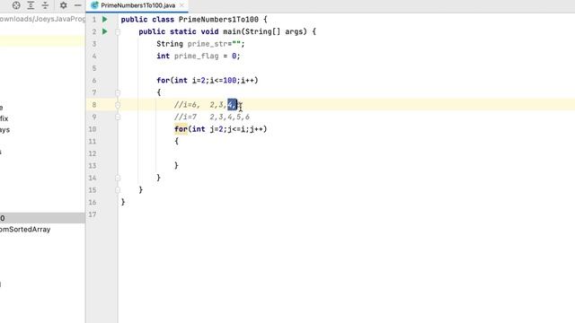Run the PrimeNumbers1To100 class from line 1 arrow

(x=105, y=19)
